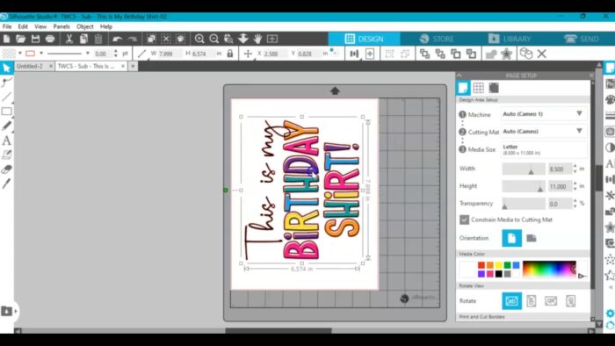Switch to the Untitled-2 document tab

coord(30,66)
